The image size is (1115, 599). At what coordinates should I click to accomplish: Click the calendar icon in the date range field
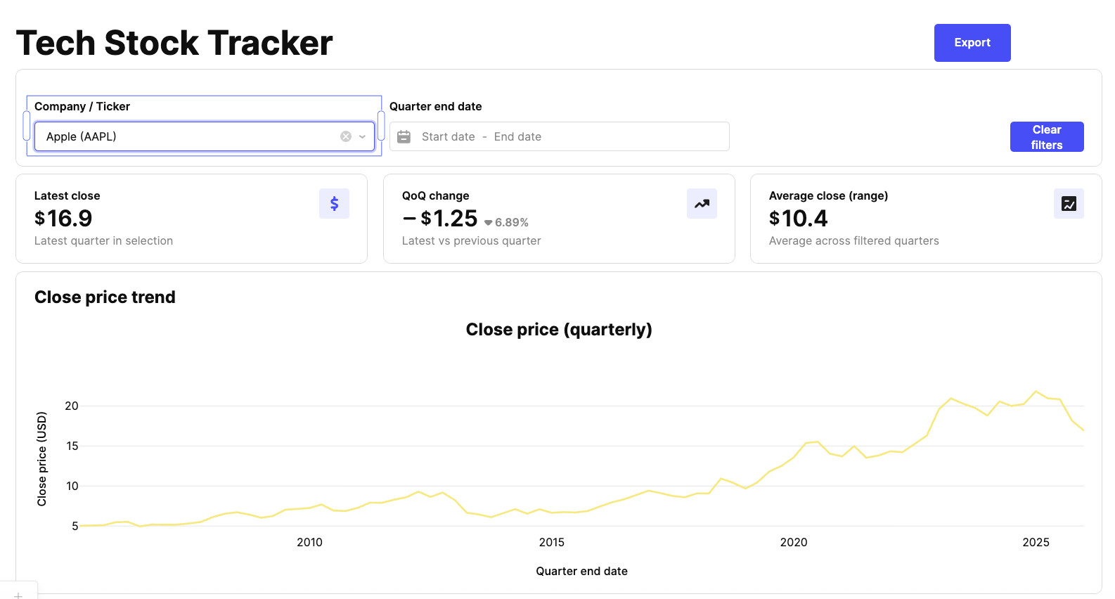coord(404,137)
